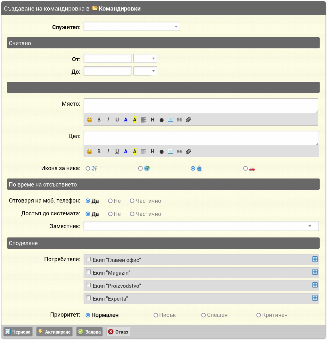Click the Активиране button

[x=54, y=332]
